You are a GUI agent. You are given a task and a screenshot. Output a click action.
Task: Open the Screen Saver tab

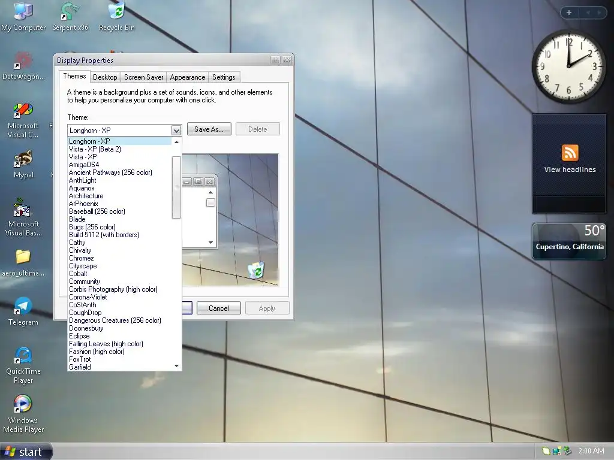(143, 77)
